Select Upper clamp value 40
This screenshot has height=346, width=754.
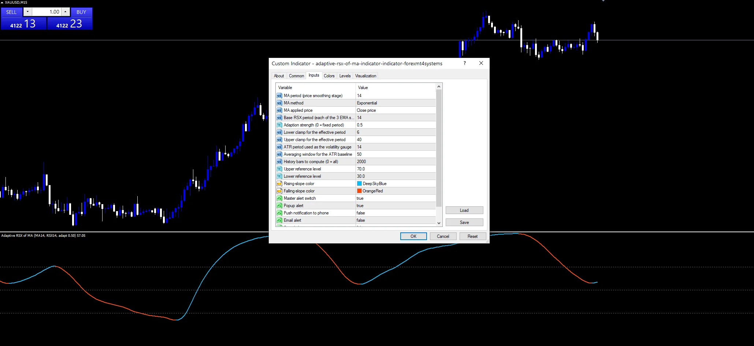coord(396,140)
